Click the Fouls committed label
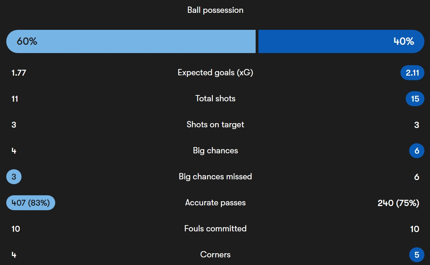This screenshot has width=430, height=265. 215,229
